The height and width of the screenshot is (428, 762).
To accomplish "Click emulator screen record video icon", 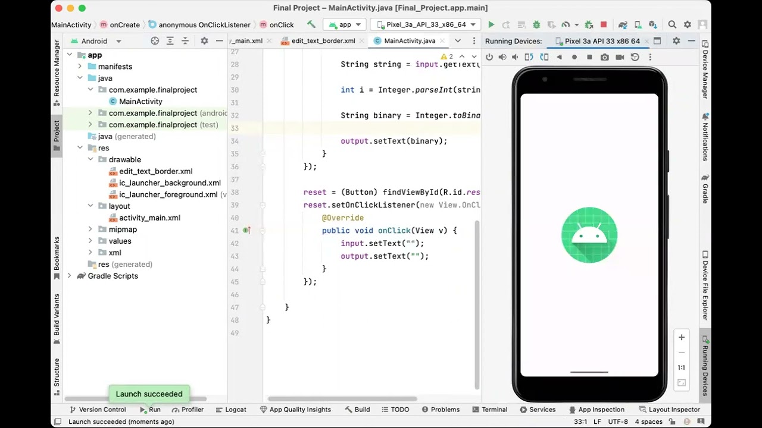I will (x=620, y=57).
